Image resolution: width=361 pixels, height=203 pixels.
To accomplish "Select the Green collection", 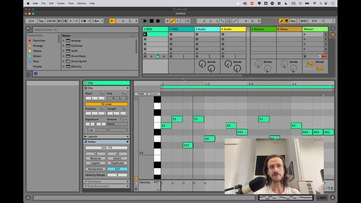I will click(x=37, y=56).
